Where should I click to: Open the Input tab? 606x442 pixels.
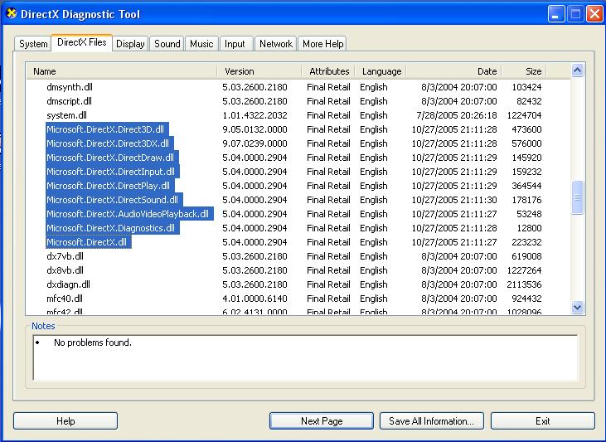[235, 44]
